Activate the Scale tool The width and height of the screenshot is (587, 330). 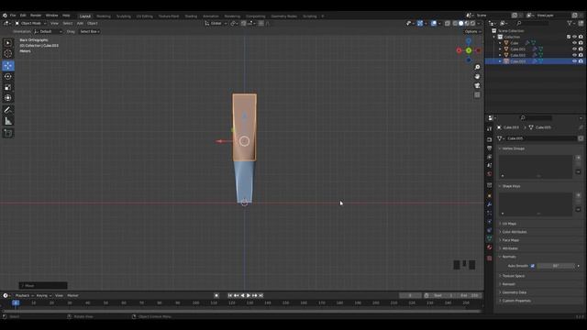pos(8,87)
